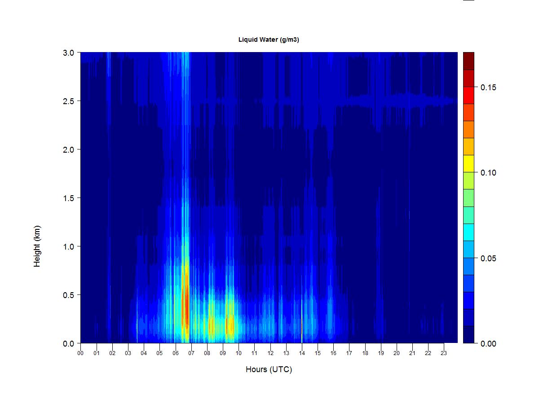Screen dimensions: 539x404
Task: Pick the 00 hour tick label
Action: 80,353
